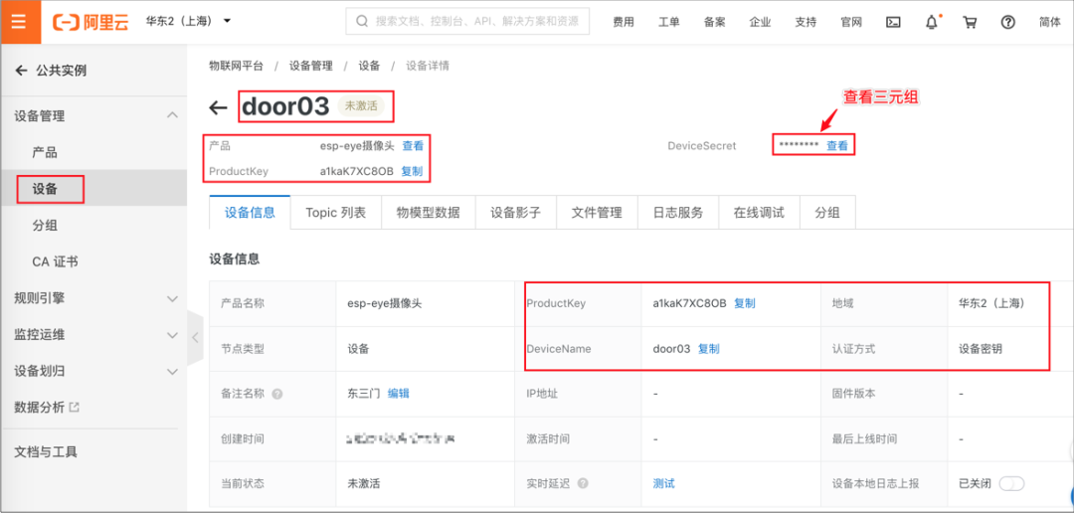Image resolution: width=1074 pixels, height=513 pixels.
Task: Click the 设备密钥 value
Action: [x=981, y=349]
